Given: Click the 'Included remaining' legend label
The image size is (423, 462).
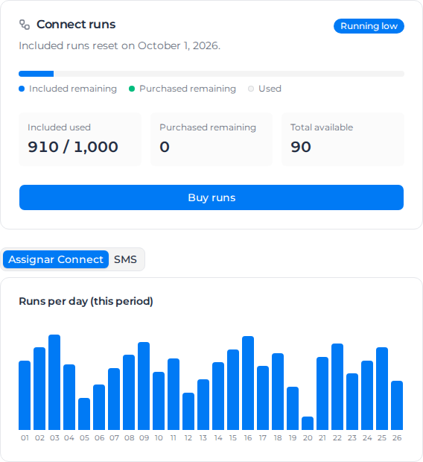Looking at the screenshot, I should [73, 89].
